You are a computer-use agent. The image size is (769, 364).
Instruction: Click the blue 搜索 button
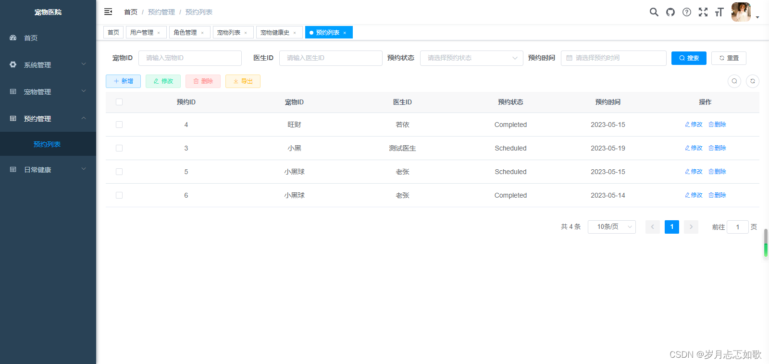(689, 58)
